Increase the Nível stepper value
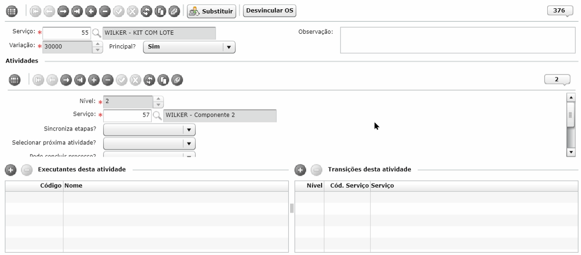 point(158,98)
